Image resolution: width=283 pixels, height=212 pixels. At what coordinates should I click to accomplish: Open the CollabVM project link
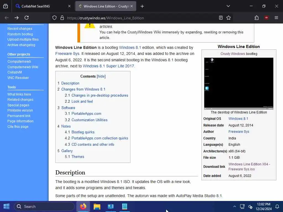[14, 72]
